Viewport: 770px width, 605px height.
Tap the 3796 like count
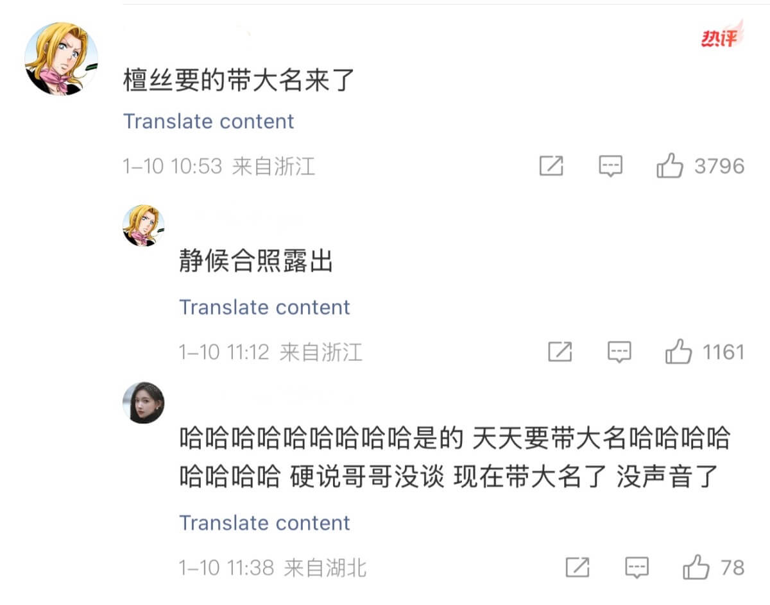(x=719, y=167)
